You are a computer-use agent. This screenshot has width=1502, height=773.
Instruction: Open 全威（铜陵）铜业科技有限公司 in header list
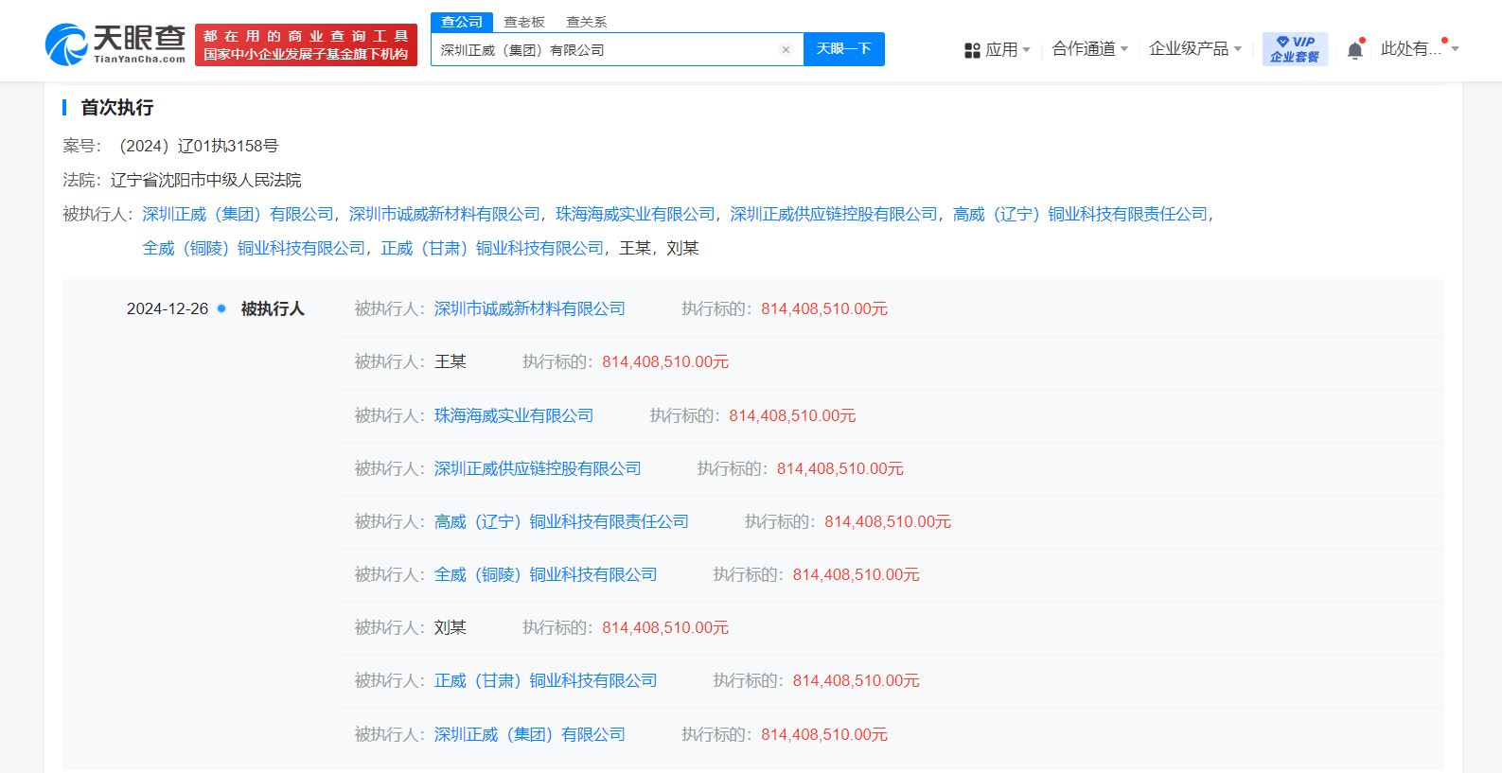click(x=254, y=249)
